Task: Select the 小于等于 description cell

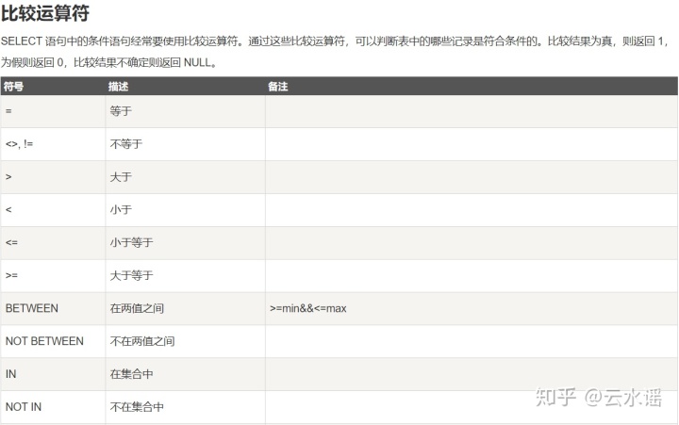Action: tap(186, 243)
